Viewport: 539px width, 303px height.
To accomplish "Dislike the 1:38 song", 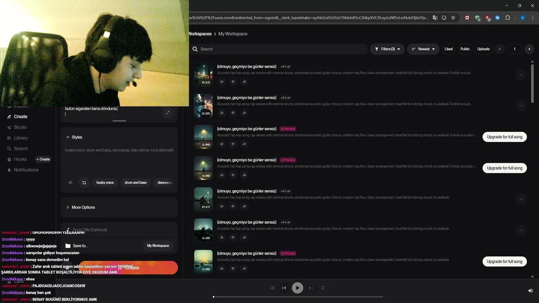I will (x=233, y=237).
